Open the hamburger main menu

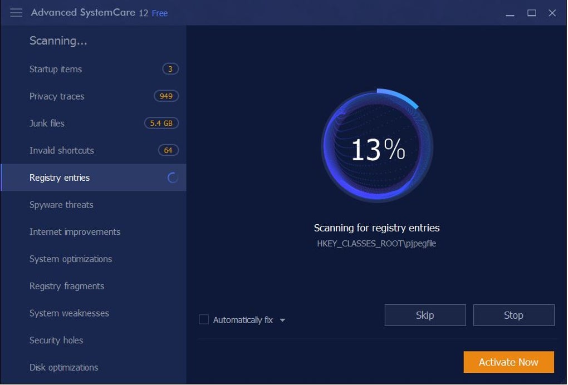pyautogui.click(x=16, y=13)
